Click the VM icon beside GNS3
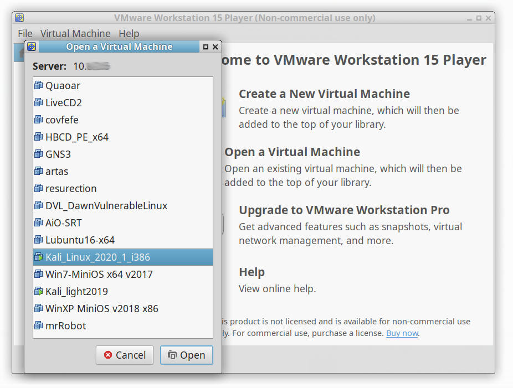 coord(39,154)
